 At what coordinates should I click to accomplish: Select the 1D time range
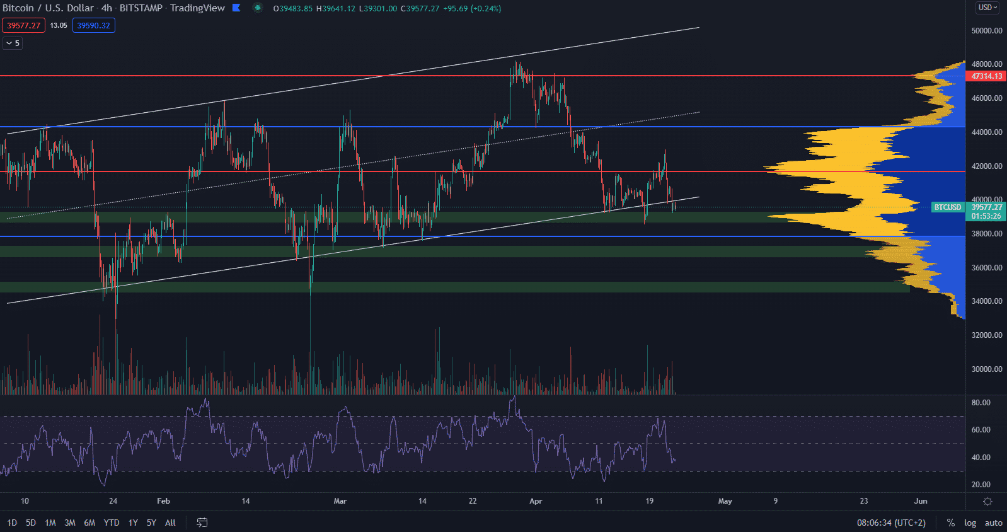(12, 523)
